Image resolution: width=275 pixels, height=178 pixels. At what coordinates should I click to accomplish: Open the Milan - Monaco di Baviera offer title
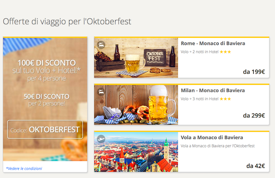click(213, 90)
